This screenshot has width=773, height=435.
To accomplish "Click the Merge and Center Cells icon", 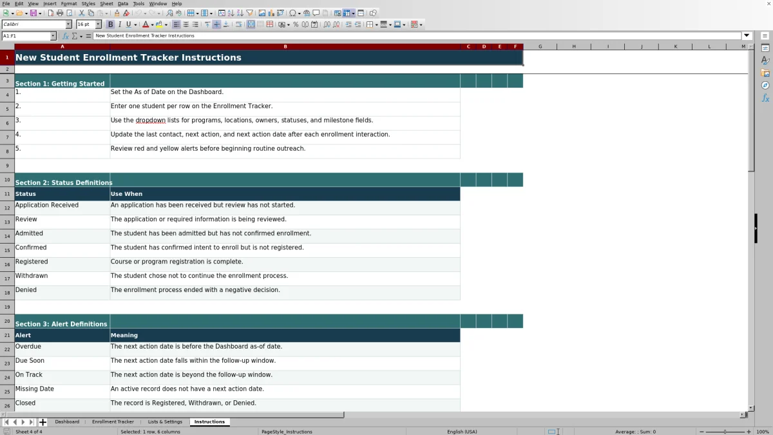I will pyautogui.click(x=251, y=24).
